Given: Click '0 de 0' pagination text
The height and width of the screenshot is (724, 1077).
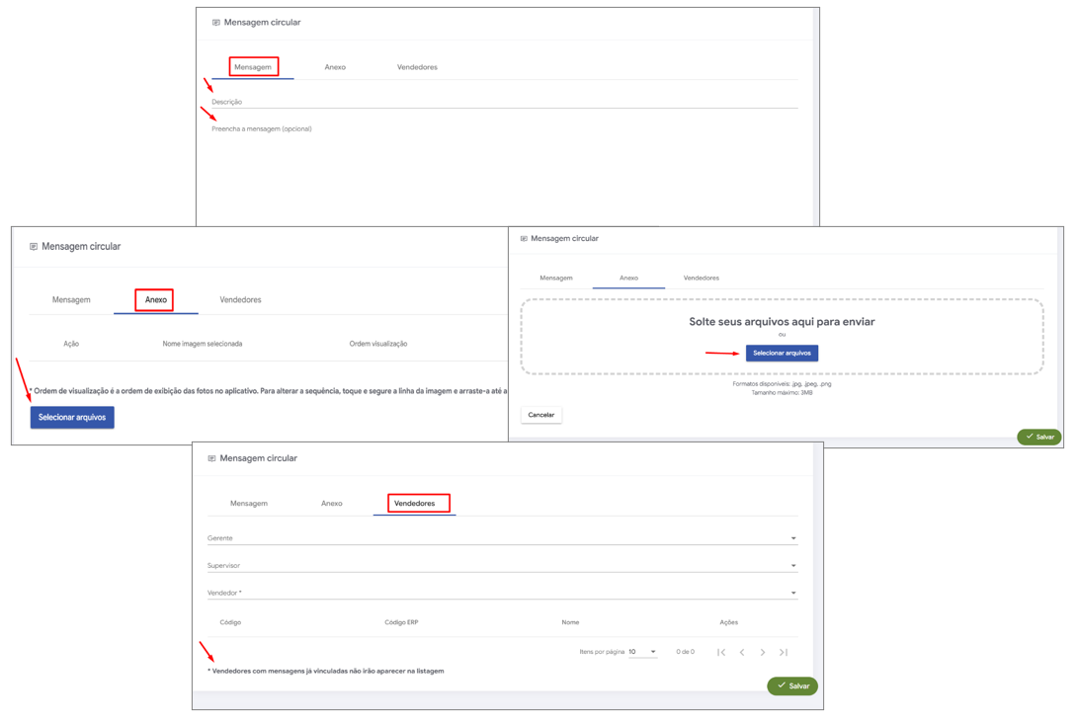Looking at the screenshot, I should [x=685, y=652].
